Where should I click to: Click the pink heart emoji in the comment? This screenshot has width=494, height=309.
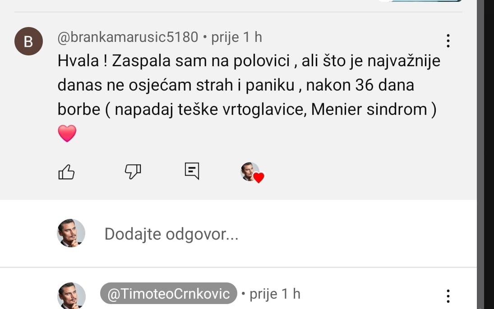[x=67, y=133]
